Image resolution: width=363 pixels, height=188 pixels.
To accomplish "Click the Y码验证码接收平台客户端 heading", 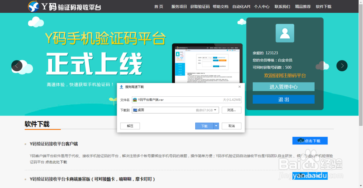I will (x=54, y=144).
